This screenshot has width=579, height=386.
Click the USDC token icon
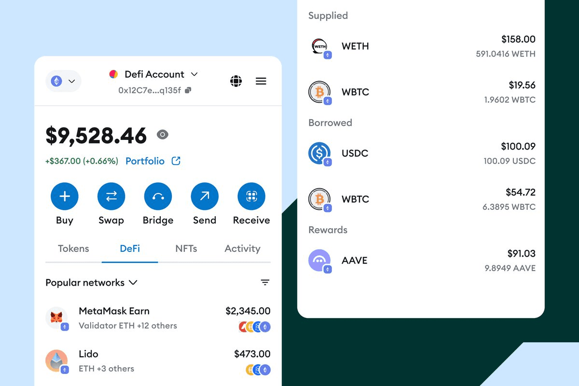[319, 153]
